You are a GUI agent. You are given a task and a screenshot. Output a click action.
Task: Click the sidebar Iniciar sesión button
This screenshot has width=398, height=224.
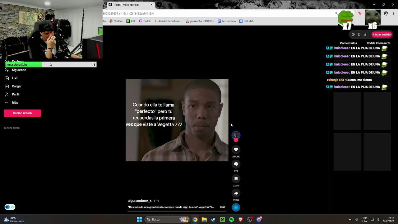(22, 113)
